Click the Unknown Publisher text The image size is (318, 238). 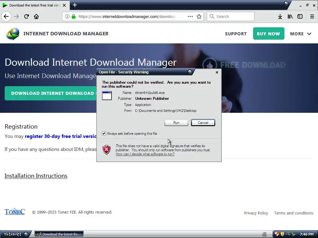[x=152, y=99]
